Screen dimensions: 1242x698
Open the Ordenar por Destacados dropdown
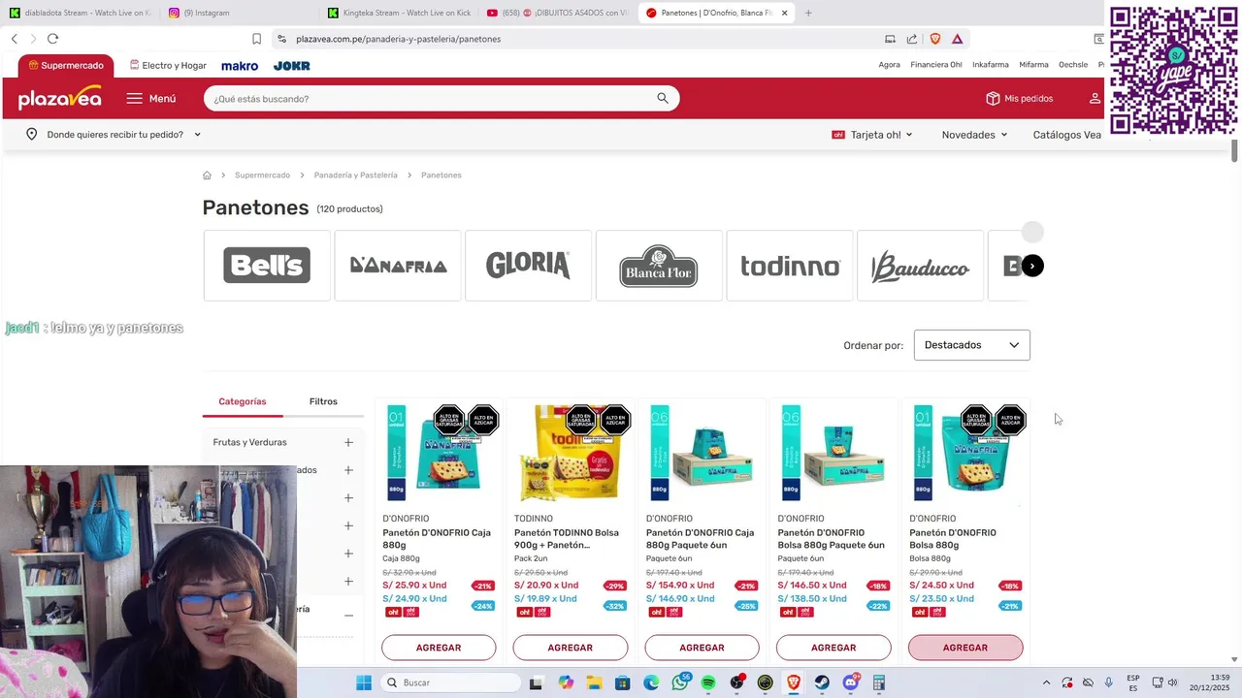point(971,345)
